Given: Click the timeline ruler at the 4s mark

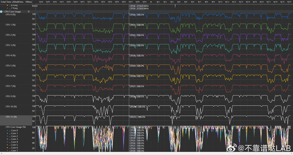Looking at the screenshot, I should [x=151, y=2].
